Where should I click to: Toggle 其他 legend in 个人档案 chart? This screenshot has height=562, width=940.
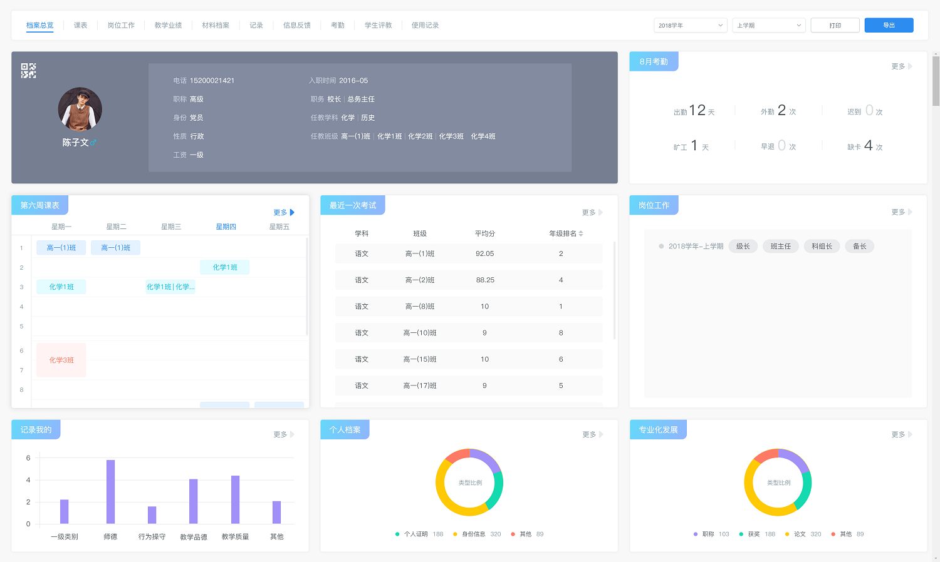[x=527, y=534]
